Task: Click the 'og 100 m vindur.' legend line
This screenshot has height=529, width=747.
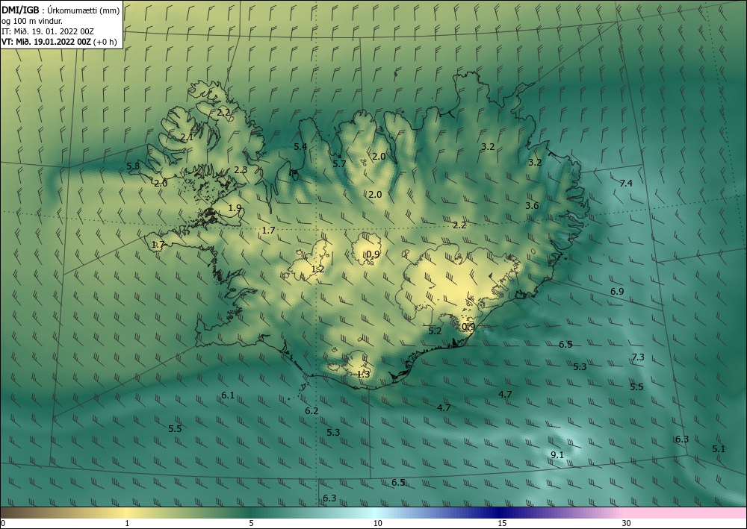Action: 32,20
